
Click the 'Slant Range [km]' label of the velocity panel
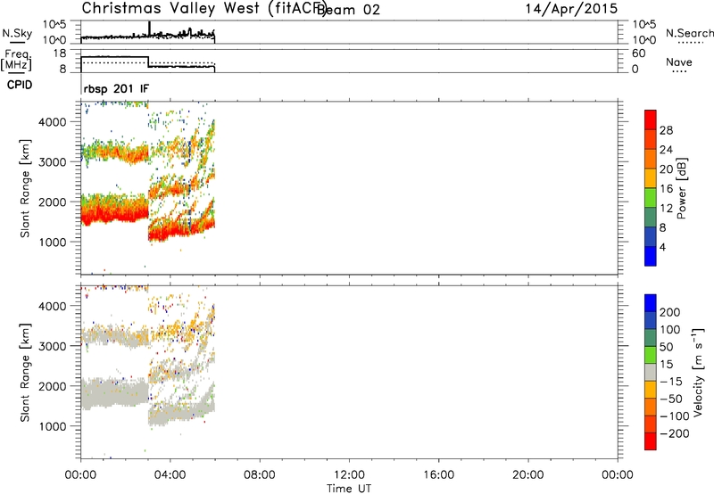(x=25, y=372)
